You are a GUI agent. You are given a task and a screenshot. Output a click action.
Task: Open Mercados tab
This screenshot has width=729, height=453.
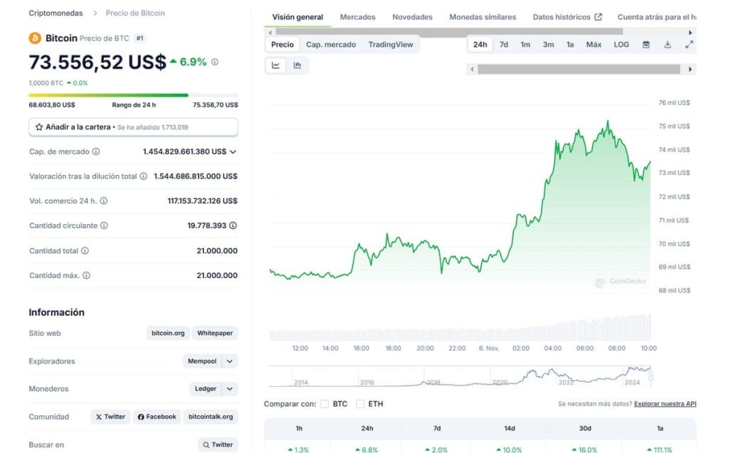click(x=357, y=17)
